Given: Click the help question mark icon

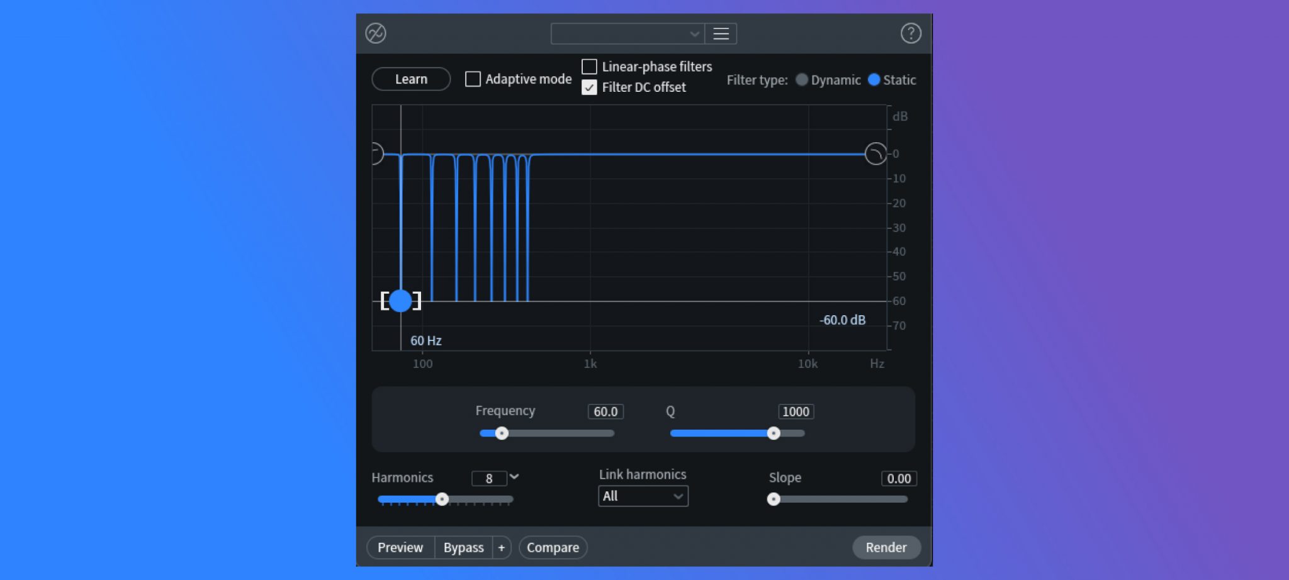Looking at the screenshot, I should tap(910, 33).
